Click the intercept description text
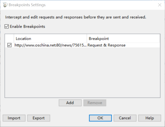The width and height of the screenshot is (165, 127). click(76, 17)
